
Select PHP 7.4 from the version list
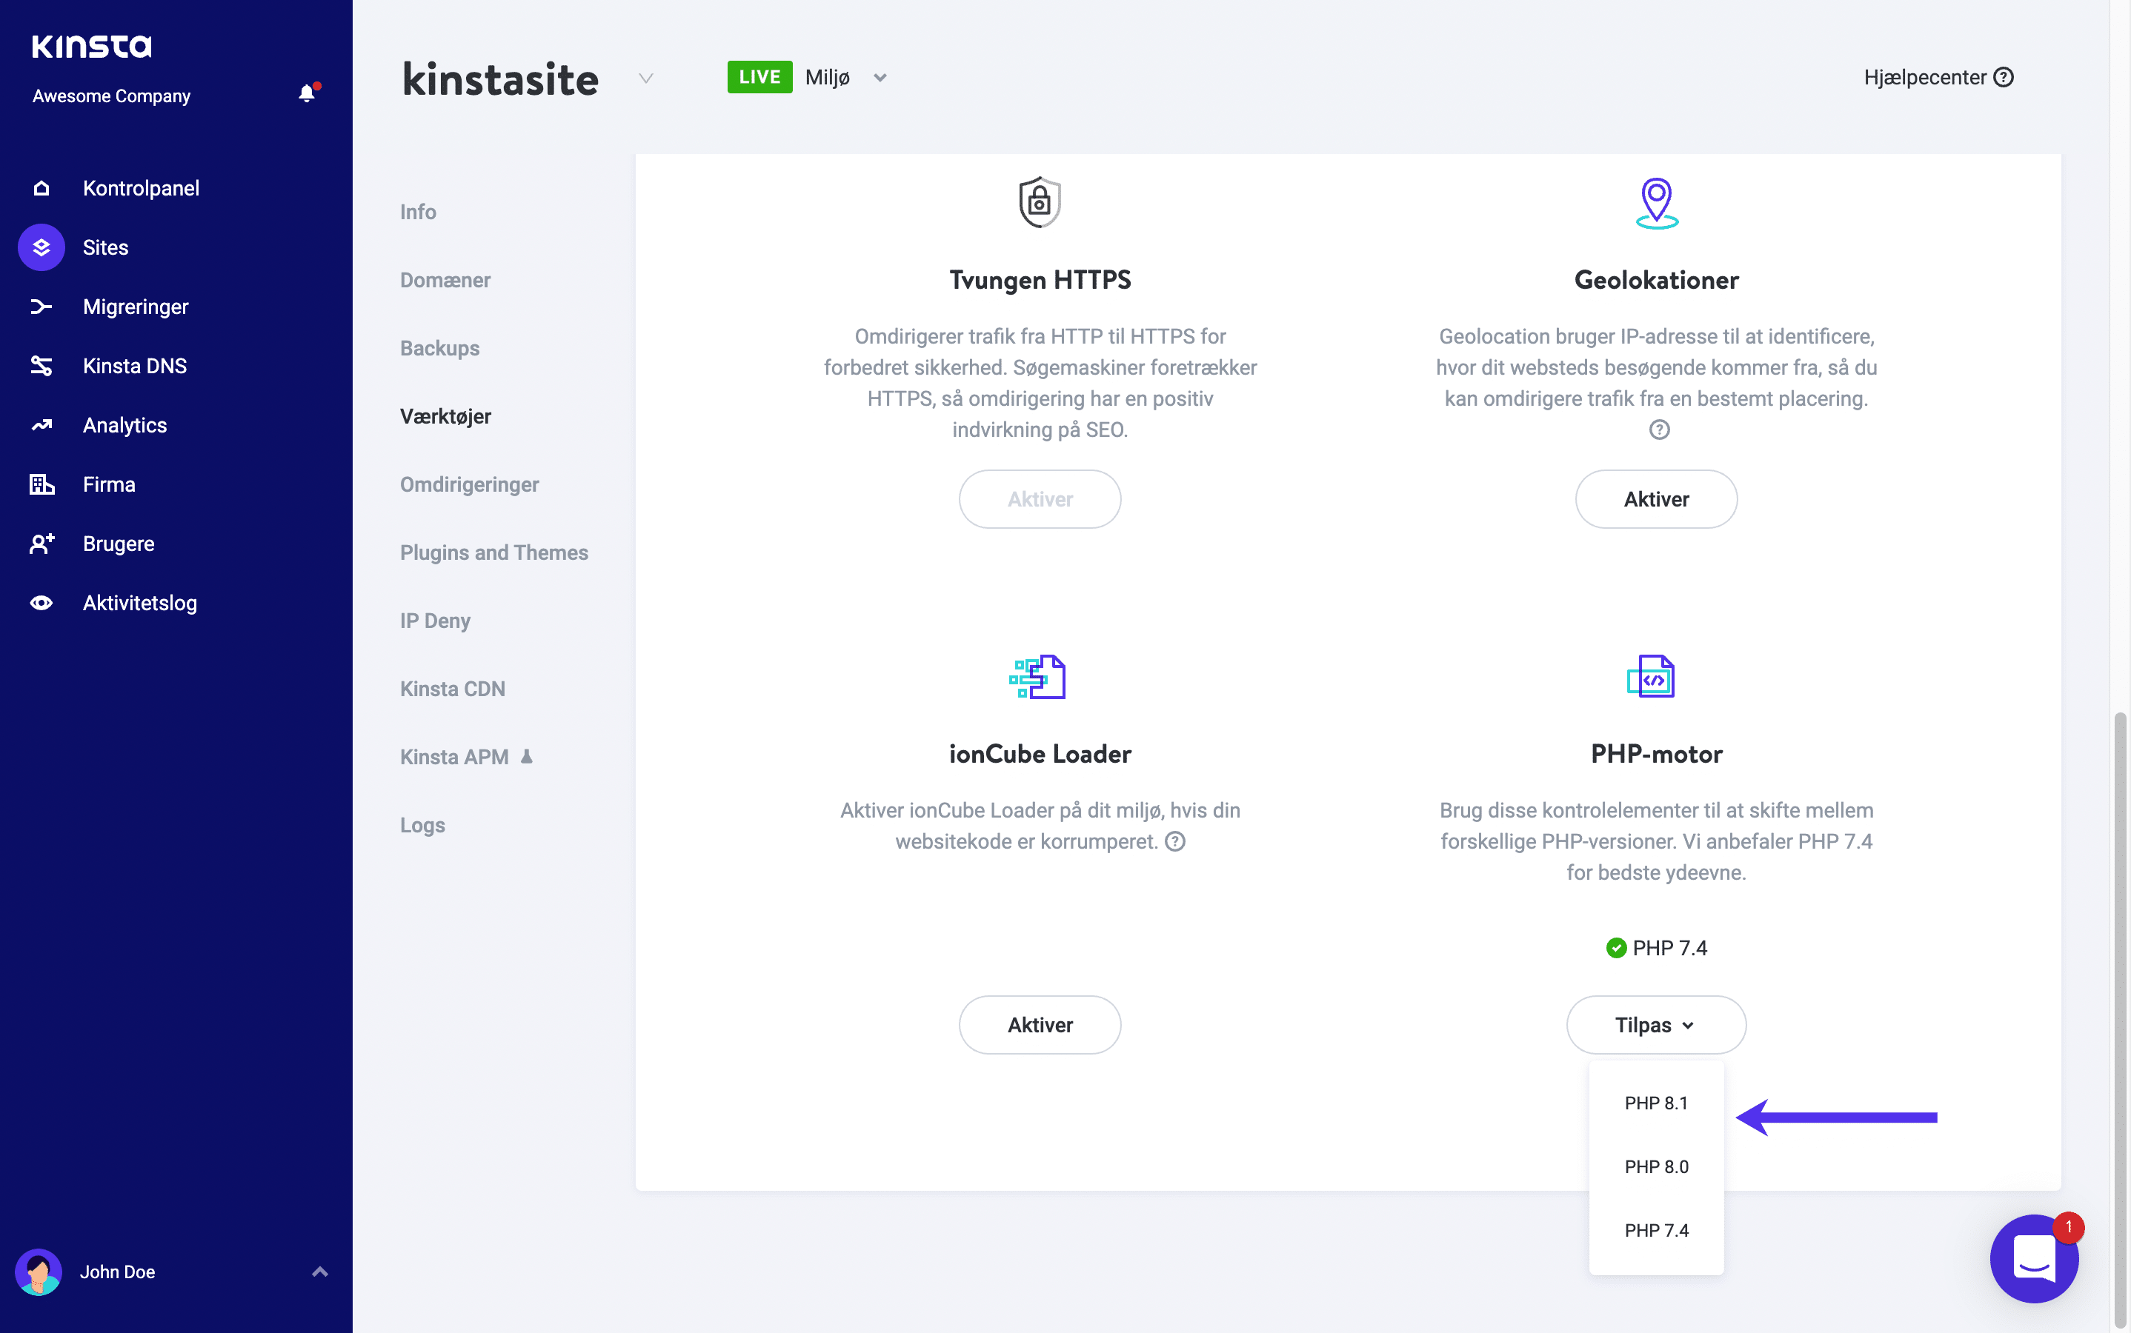click(x=1655, y=1230)
